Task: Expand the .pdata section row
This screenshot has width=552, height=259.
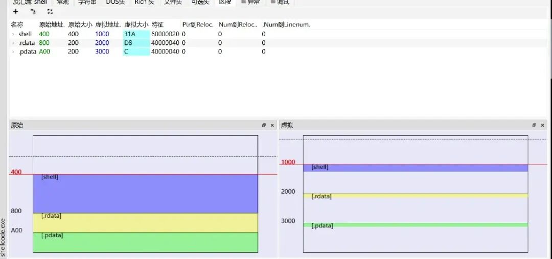Action: pos(13,51)
